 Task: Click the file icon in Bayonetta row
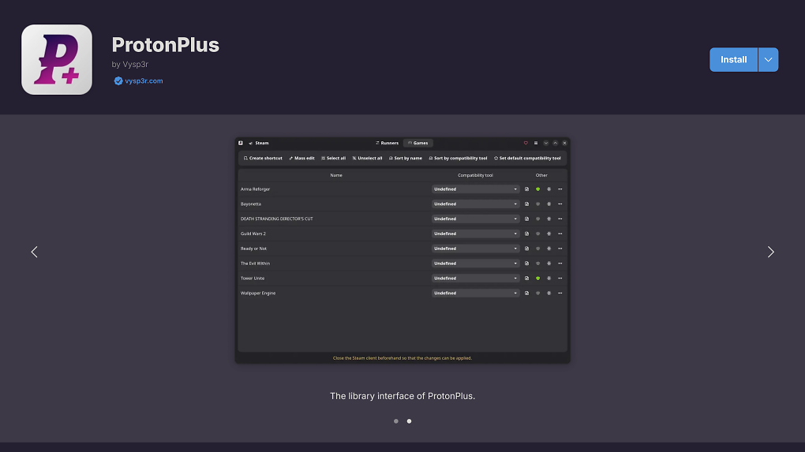[526, 204]
